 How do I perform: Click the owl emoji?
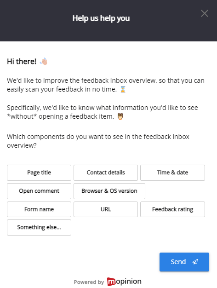pyautogui.click(x=120, y=116)
